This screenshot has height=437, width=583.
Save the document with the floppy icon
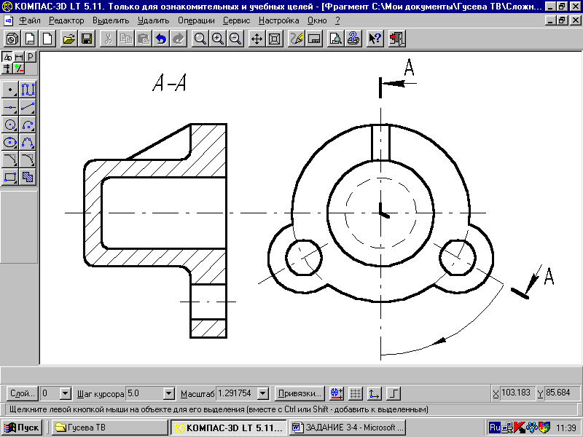pos(87,39)
